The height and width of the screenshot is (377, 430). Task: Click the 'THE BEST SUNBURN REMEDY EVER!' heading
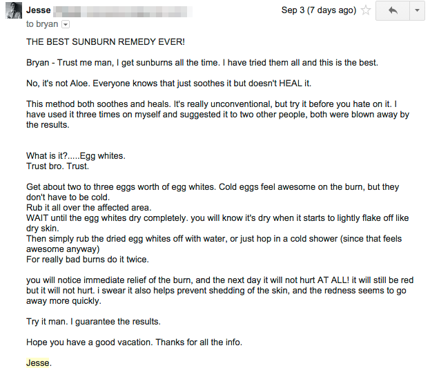coord(106,41)
